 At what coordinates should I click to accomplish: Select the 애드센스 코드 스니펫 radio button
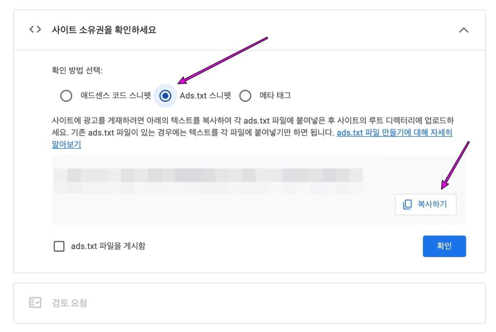click(x=66, y=96)
